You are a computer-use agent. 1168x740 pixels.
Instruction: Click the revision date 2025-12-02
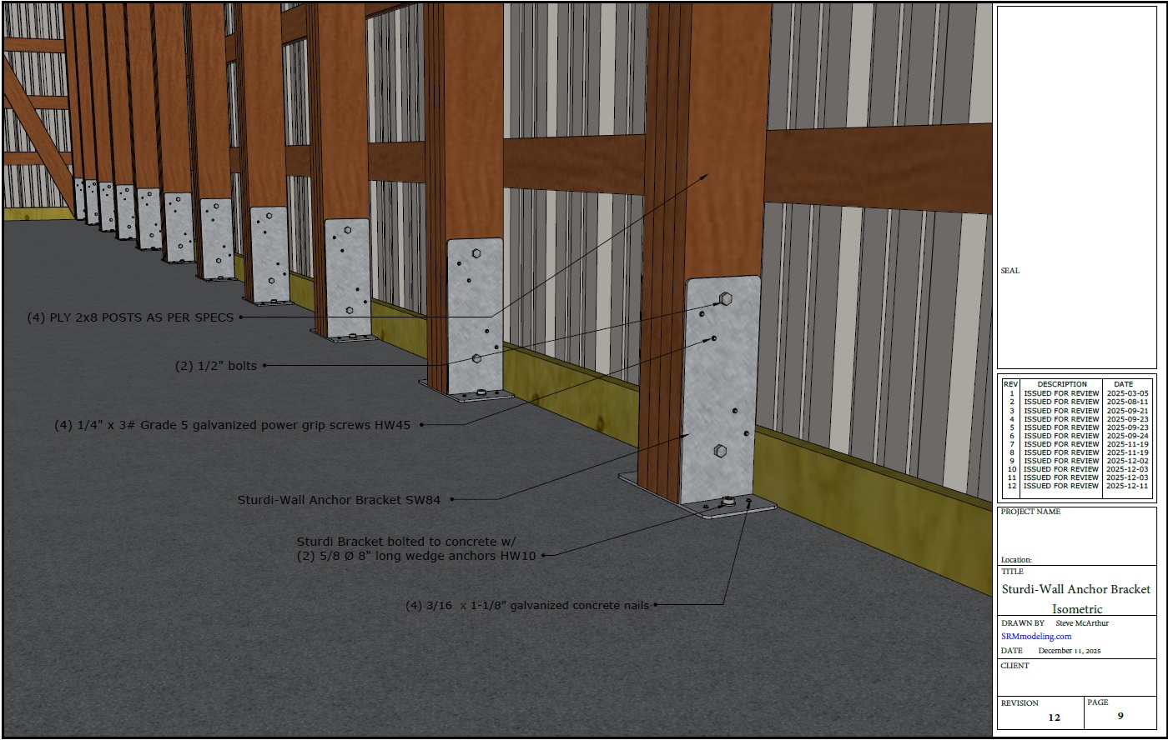click(1128, 461)
